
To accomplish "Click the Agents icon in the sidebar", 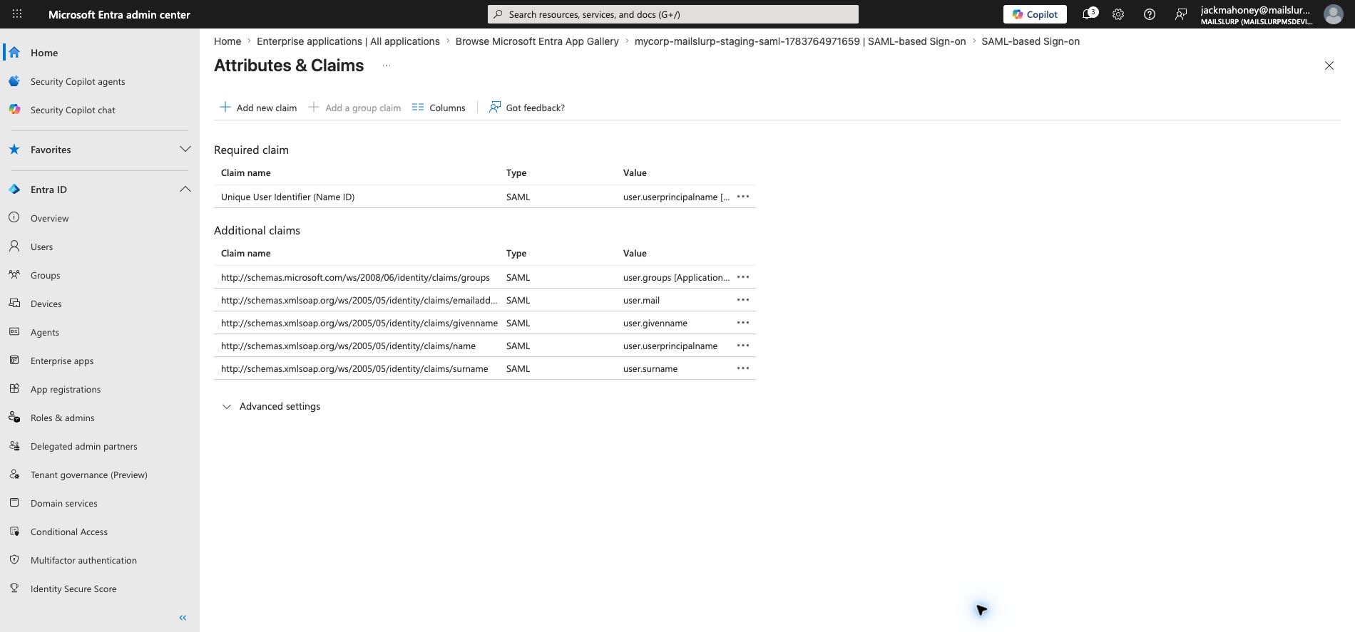I will point(14,332).
